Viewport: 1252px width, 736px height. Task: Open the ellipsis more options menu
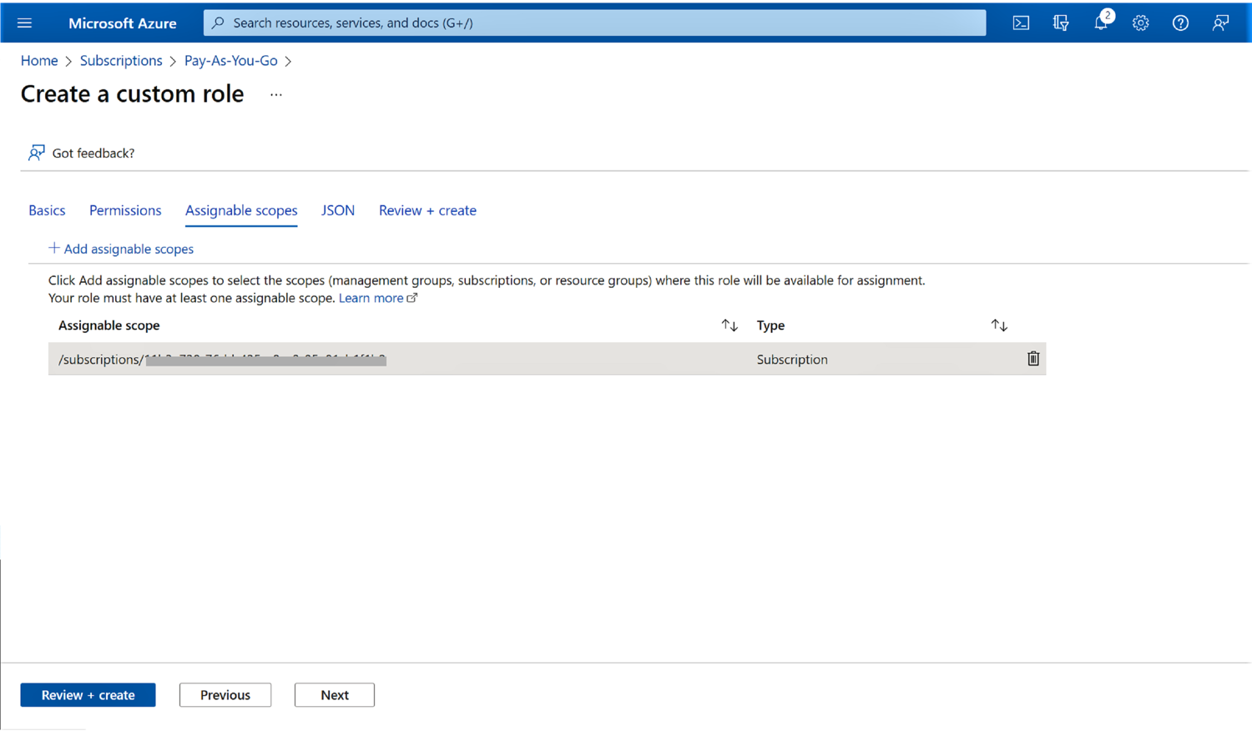click(276, 95)
